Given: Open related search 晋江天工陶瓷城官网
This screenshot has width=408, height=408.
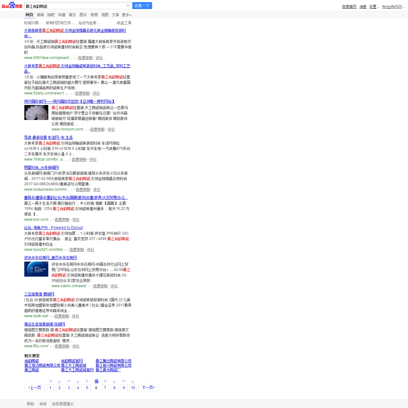Looking at the screenshot, I should tap(77, 370).
